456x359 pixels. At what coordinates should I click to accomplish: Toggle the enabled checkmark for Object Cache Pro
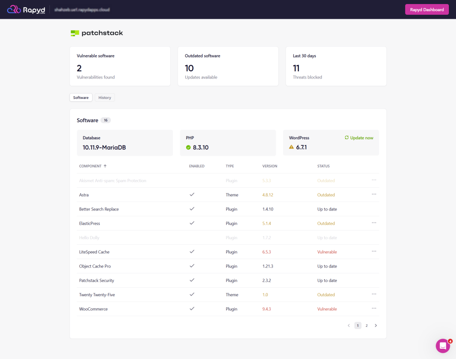[192, 266]
